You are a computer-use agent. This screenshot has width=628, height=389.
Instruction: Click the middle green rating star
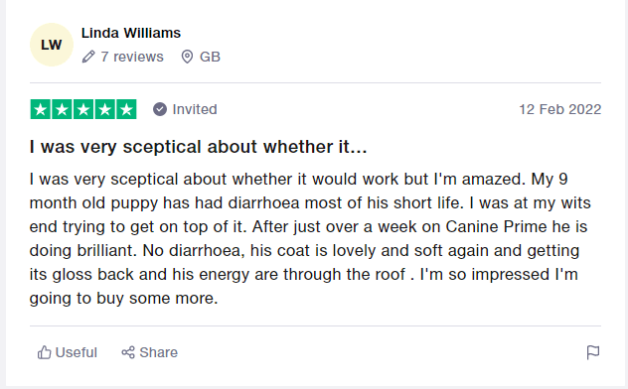click(83, 109)
